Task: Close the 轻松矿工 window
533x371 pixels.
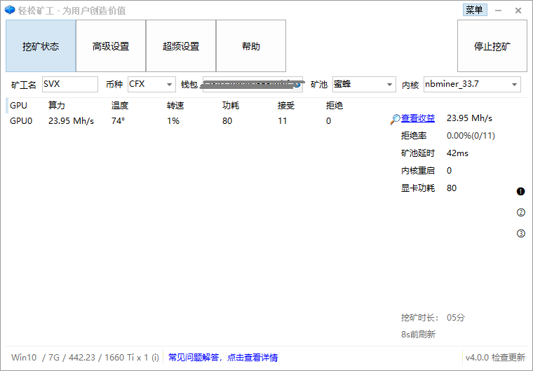Action: point(518,10)
